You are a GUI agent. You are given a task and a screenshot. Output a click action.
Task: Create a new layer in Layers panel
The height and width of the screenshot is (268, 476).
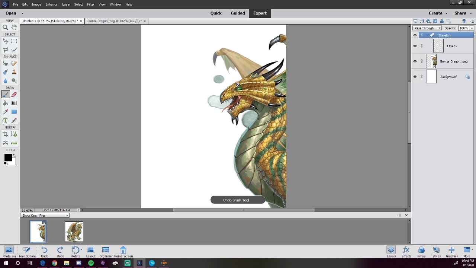[415, 21]
